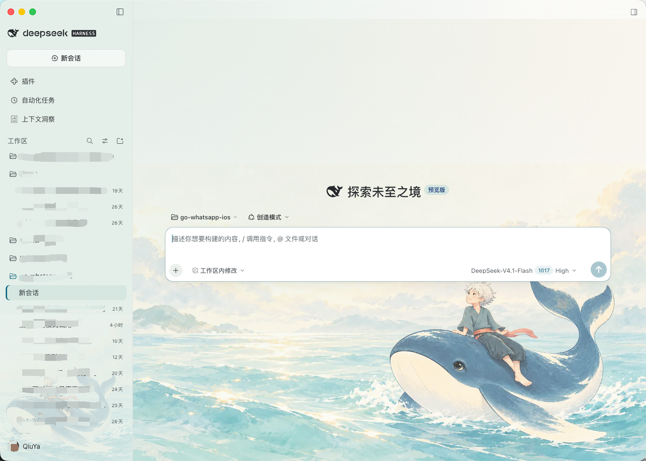The height and width of the screenshot is (461, 646).
Task: Click the document icon beside 上下文洞察
Action: 14,119
